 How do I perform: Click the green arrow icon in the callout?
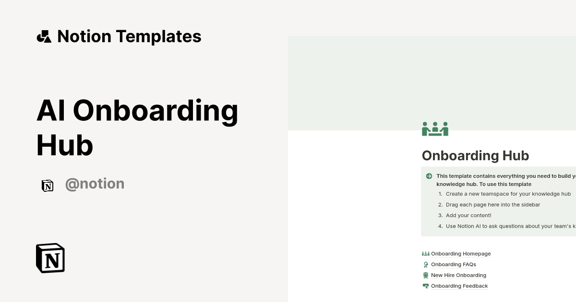pos(429,176)
